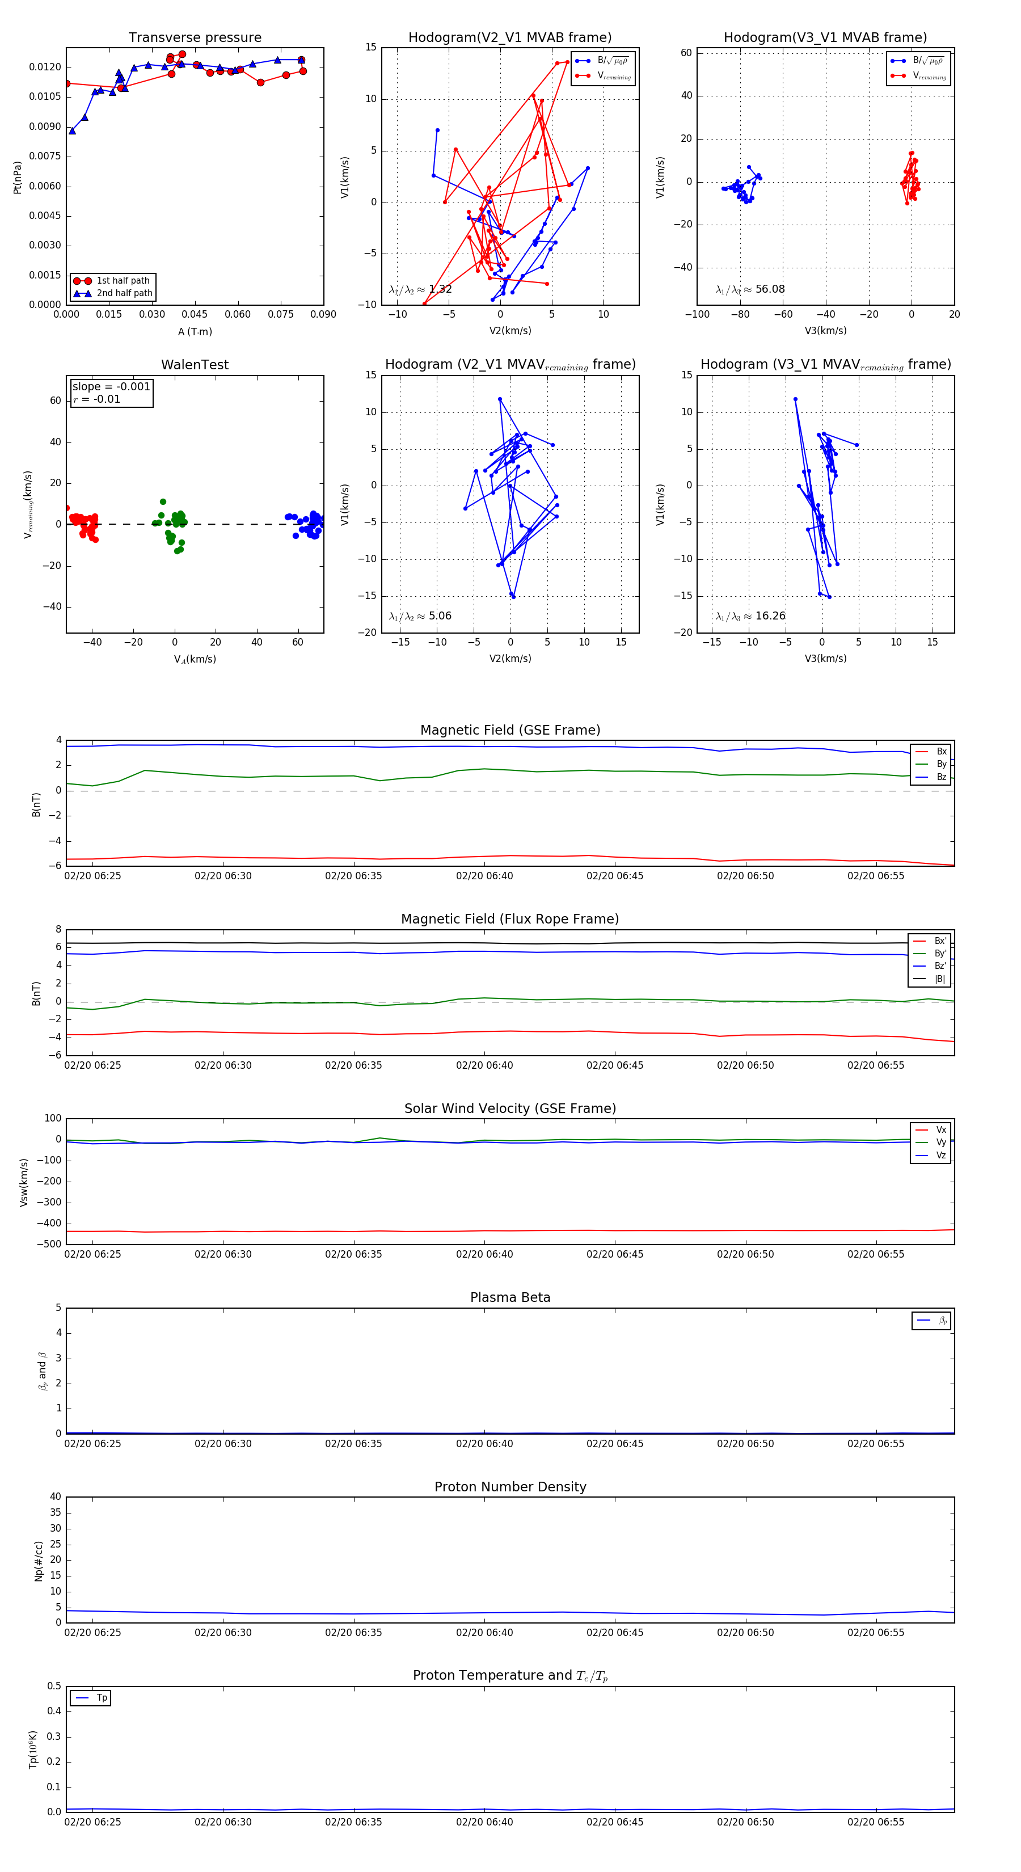
Task: Click the "Vx" legend entry in Solar Wind panel
Action: [x=931, y=1130]
